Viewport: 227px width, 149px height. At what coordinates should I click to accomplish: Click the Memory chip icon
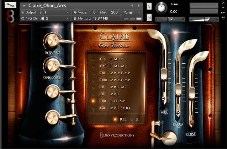point(75,18)
